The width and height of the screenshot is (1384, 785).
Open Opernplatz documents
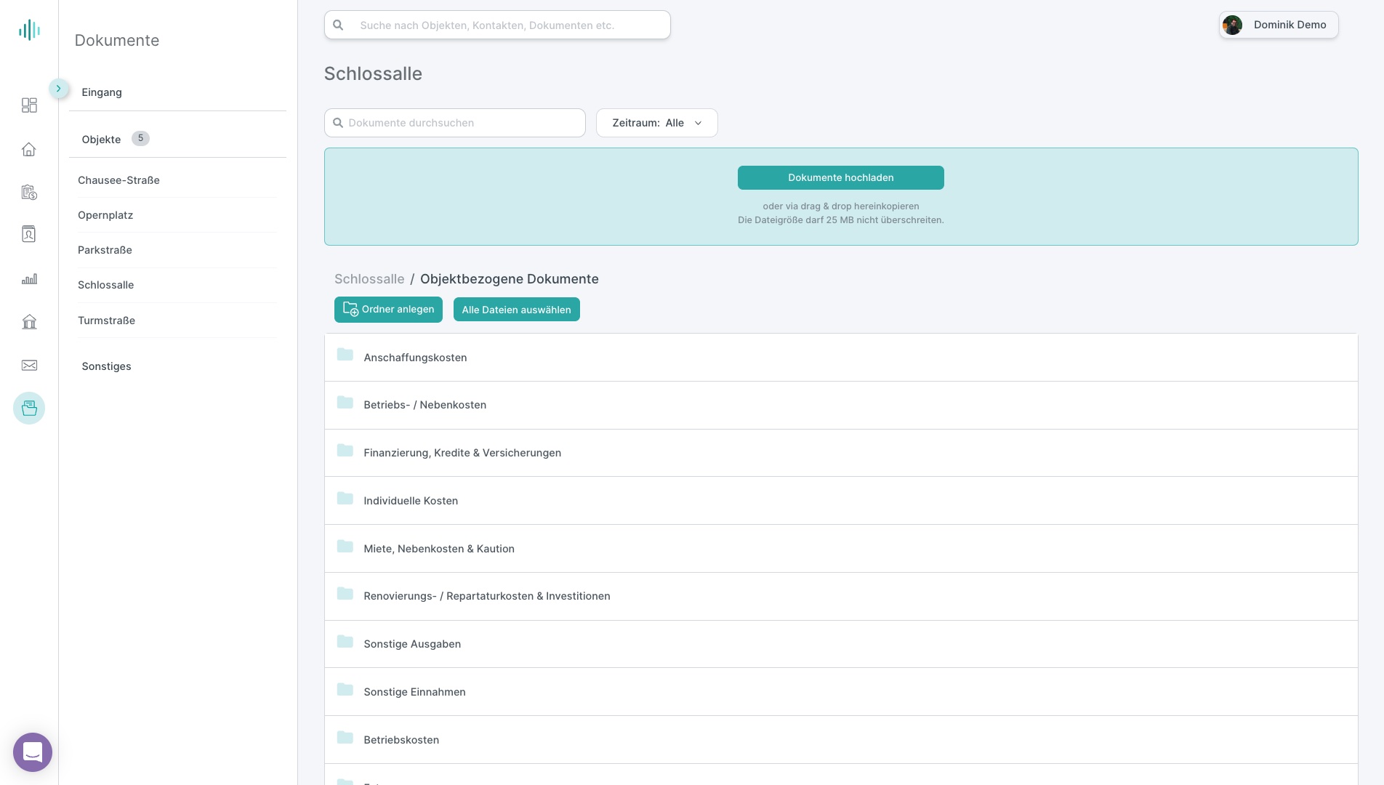pos(105,215)
